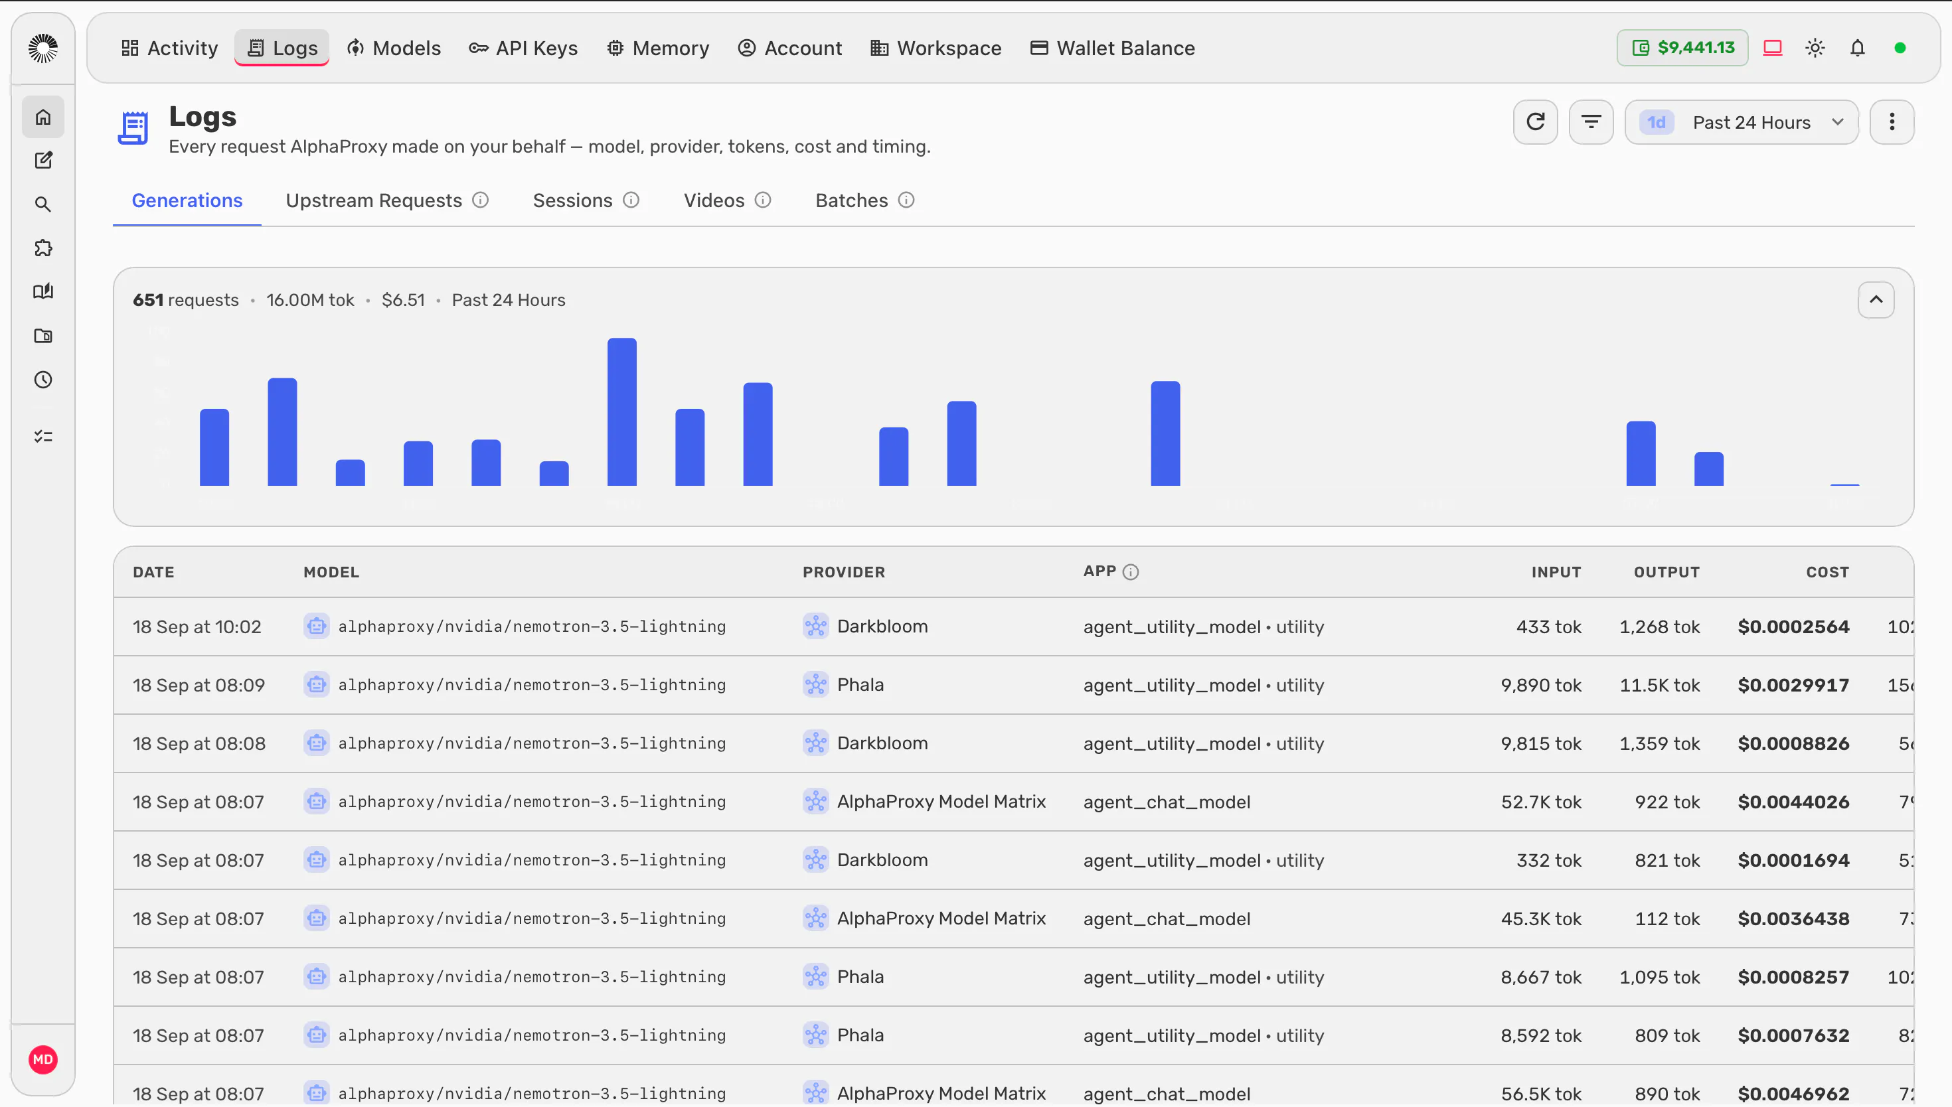This screenshot has height=1107, width=1952.
Task: Open the Wallet Balance nav item
Action: (1113, 48)
